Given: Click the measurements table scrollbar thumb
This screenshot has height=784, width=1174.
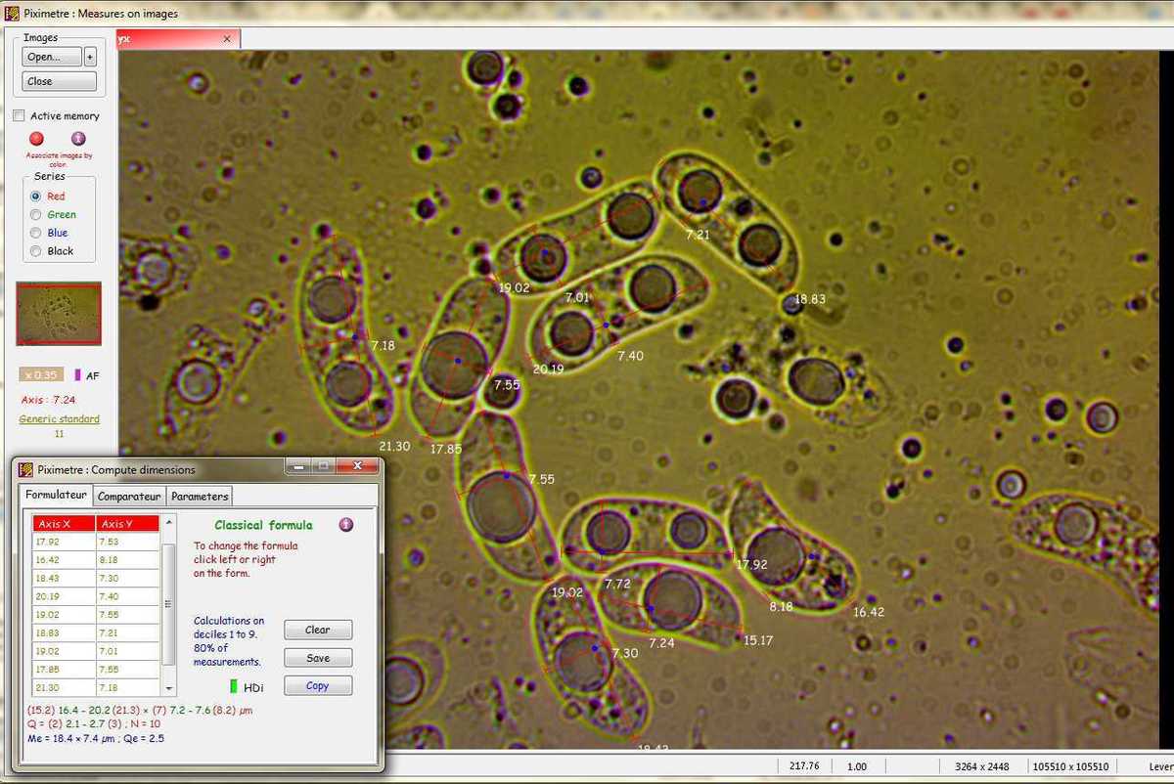Looking at the screenshot, I should click(168, 604).
